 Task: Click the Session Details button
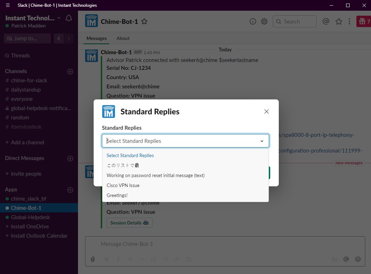click(x=130, y=223)
